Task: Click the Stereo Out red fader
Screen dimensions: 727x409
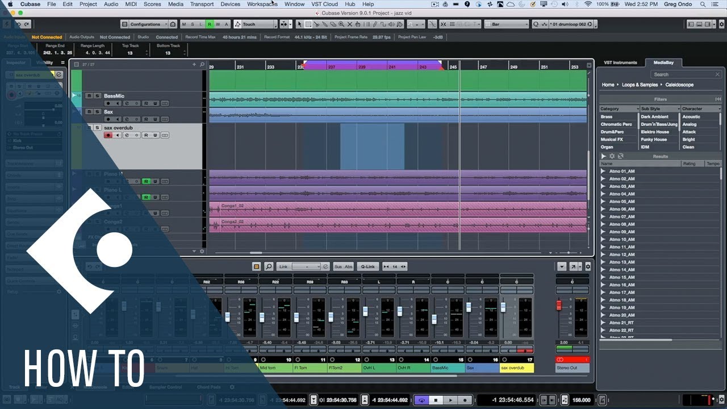Action: coord(558,306)
